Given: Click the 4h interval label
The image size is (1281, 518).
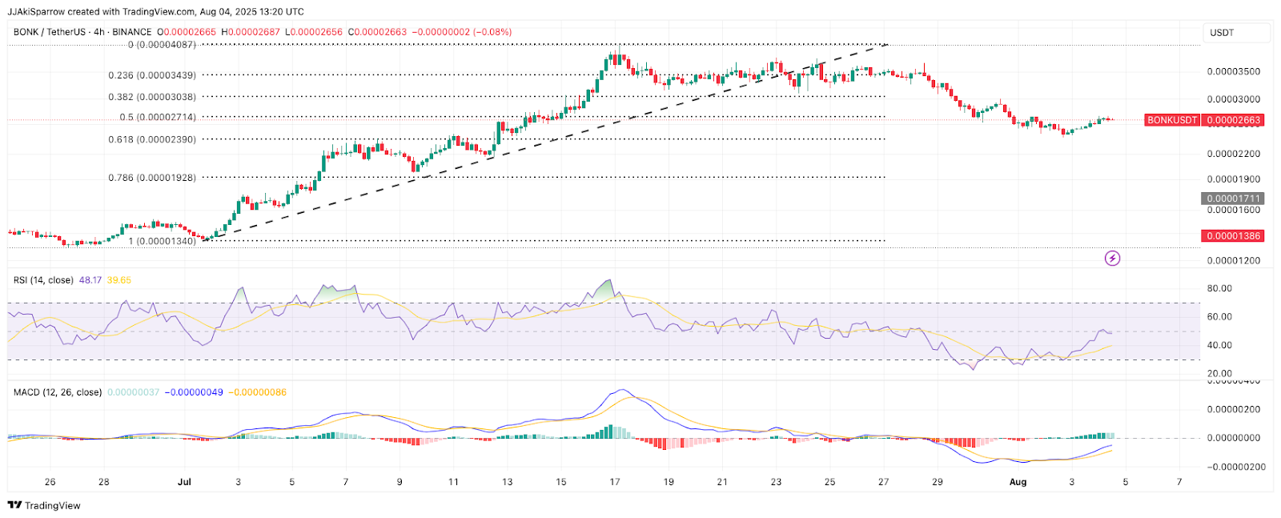Looking at the screenshot, I should coord(99,32).
